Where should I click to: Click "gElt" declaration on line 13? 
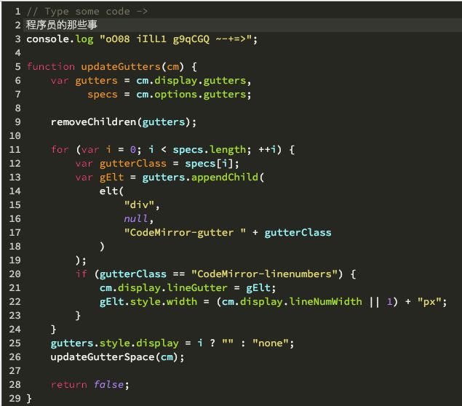pyautogui.click(x=111, y=178)
